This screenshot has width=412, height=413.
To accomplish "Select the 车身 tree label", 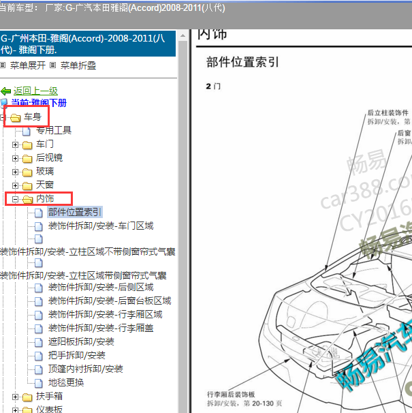I will (33, 117).
